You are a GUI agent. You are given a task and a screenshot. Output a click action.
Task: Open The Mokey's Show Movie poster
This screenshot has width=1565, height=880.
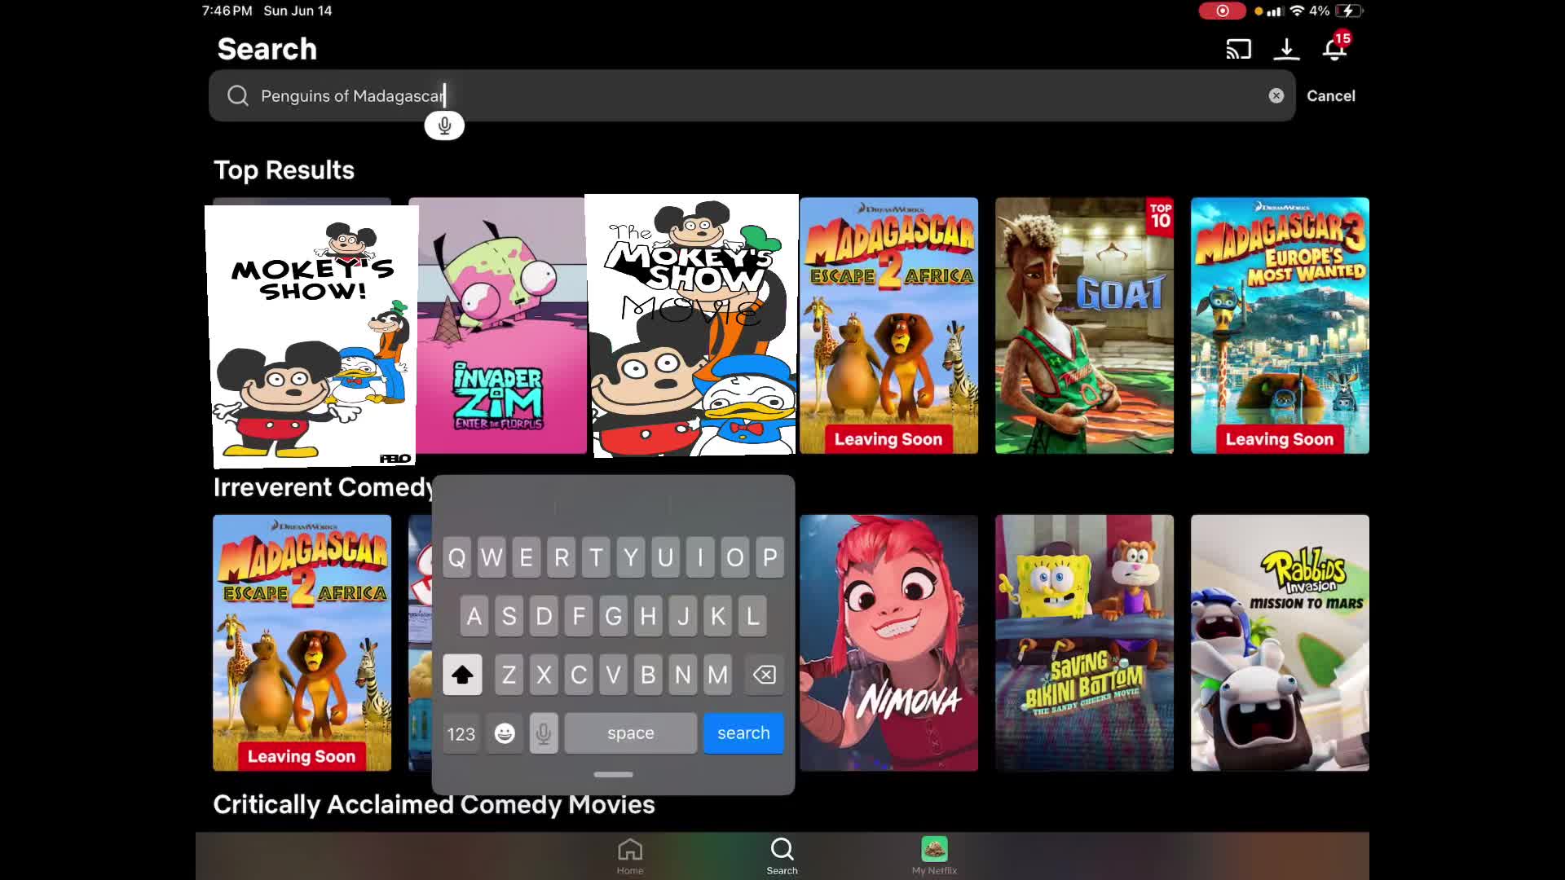tap(692, 326)
